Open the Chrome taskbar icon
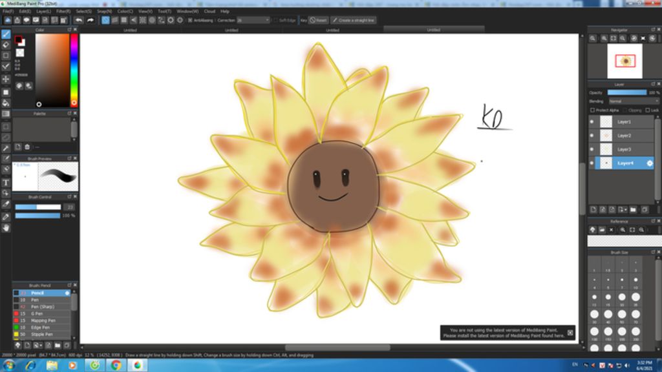The height and width of the screenshot is (372, 662). (116, 366)
